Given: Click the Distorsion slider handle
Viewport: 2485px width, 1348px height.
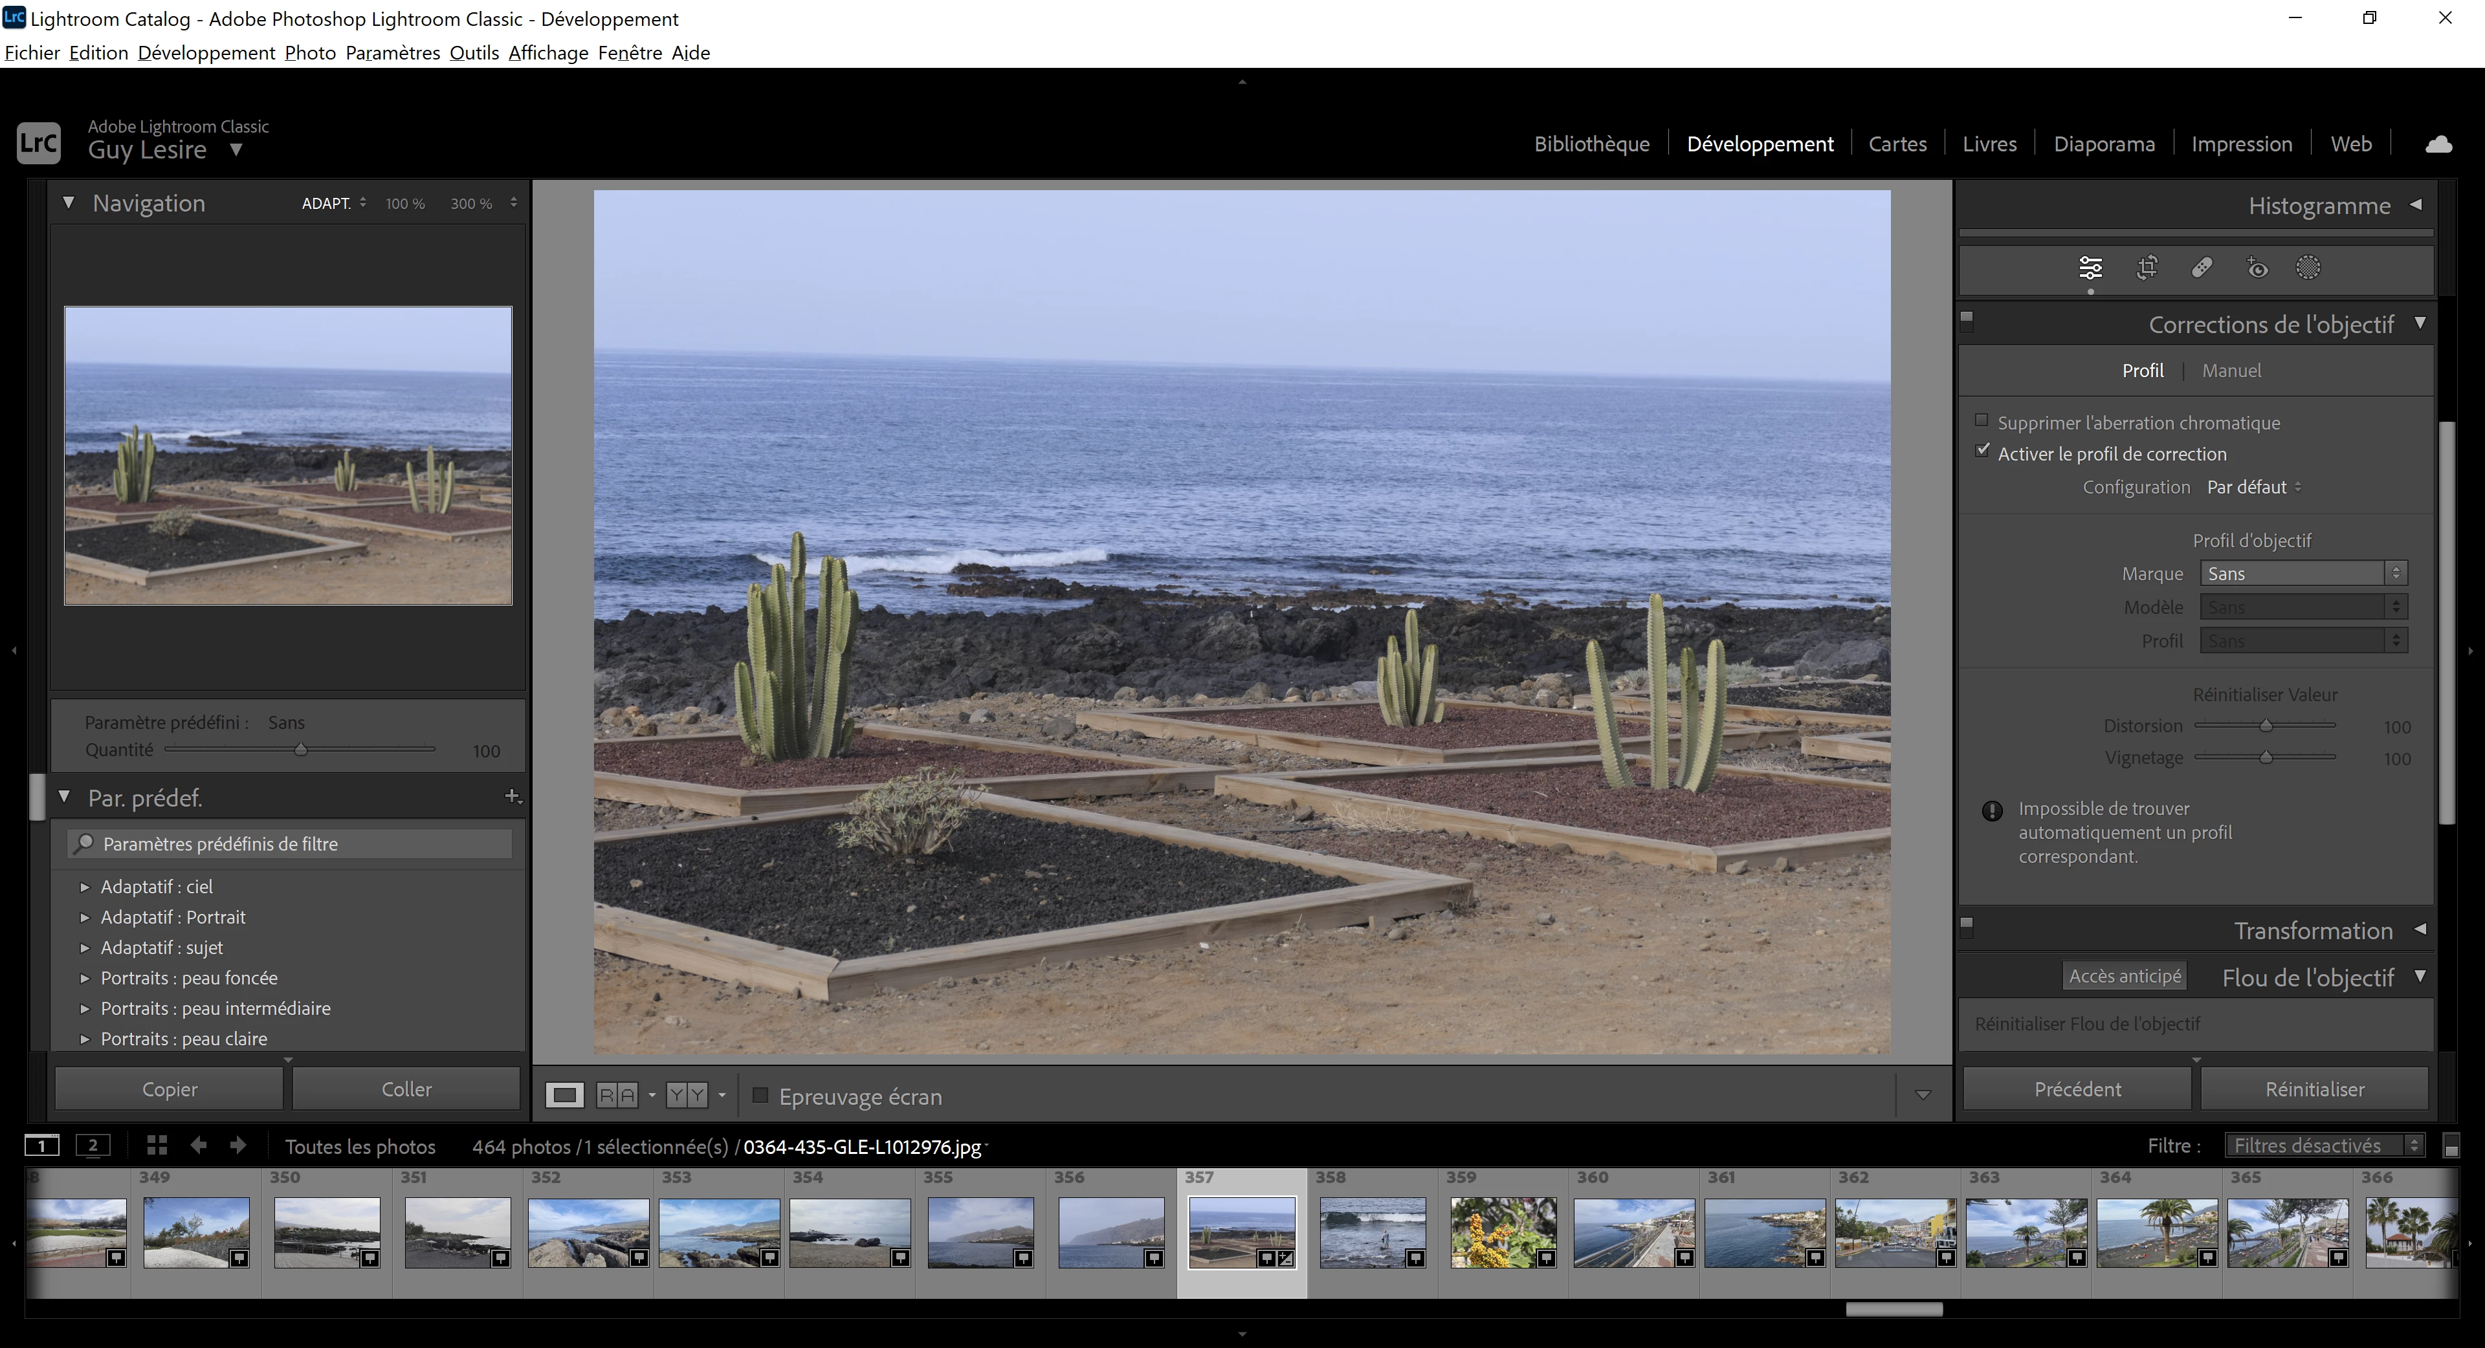Looking at the screenshot, I should pos(2266,726).
